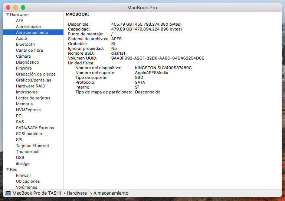This screenshot has height=201, width=285.
Task: Click Almacenamiento in the bottom path bar
Action: click(111, 193)
